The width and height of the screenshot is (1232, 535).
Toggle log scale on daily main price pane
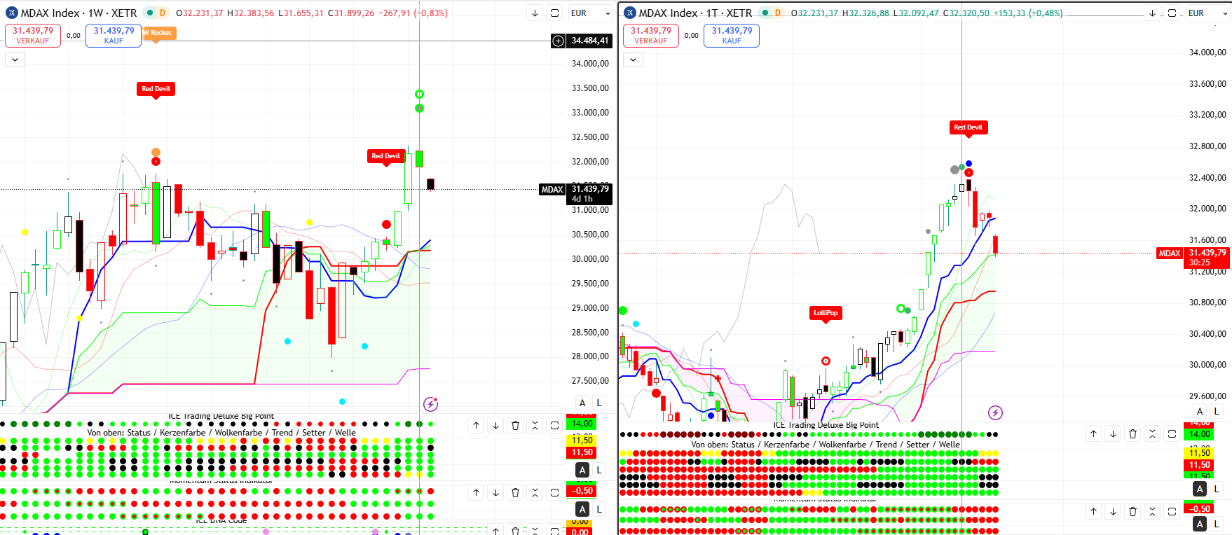(1217, 412)
